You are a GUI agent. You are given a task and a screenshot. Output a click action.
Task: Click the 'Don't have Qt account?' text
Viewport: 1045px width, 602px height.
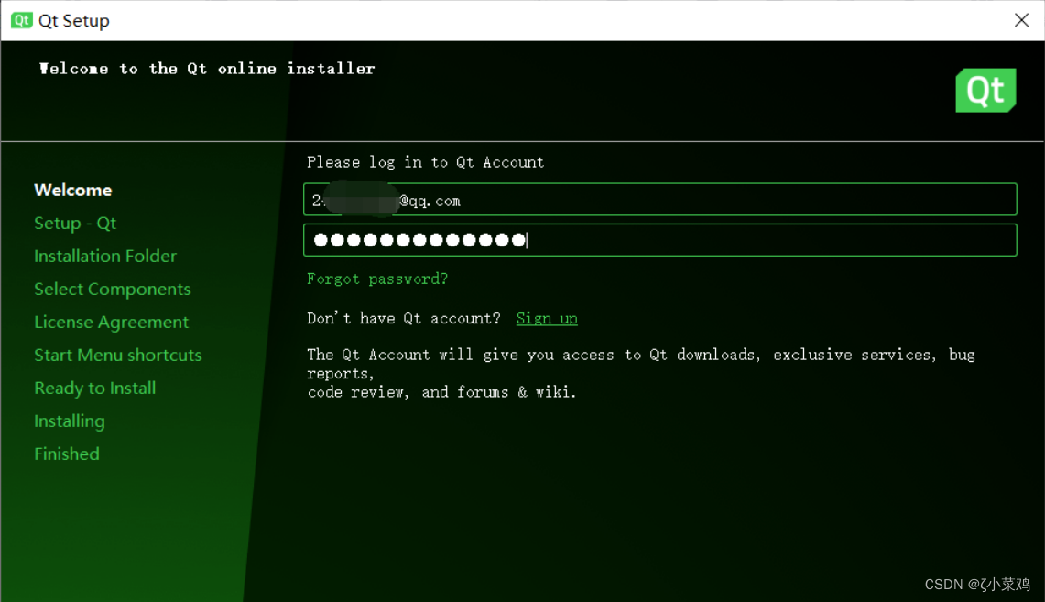pos(403,318)
